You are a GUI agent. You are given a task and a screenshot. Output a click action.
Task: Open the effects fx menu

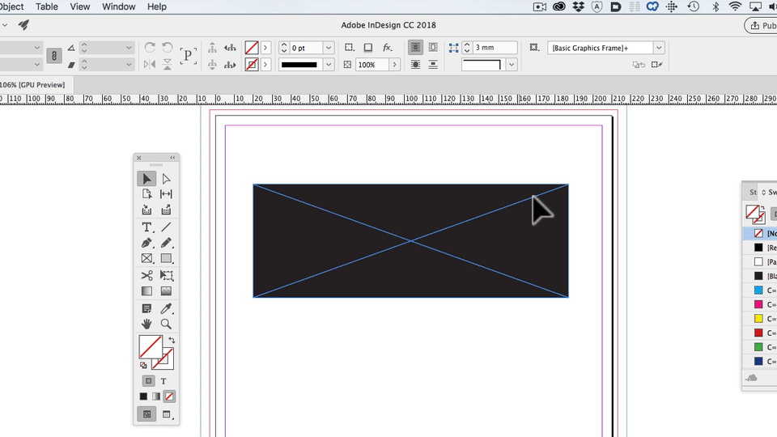[x=387, y=48]
